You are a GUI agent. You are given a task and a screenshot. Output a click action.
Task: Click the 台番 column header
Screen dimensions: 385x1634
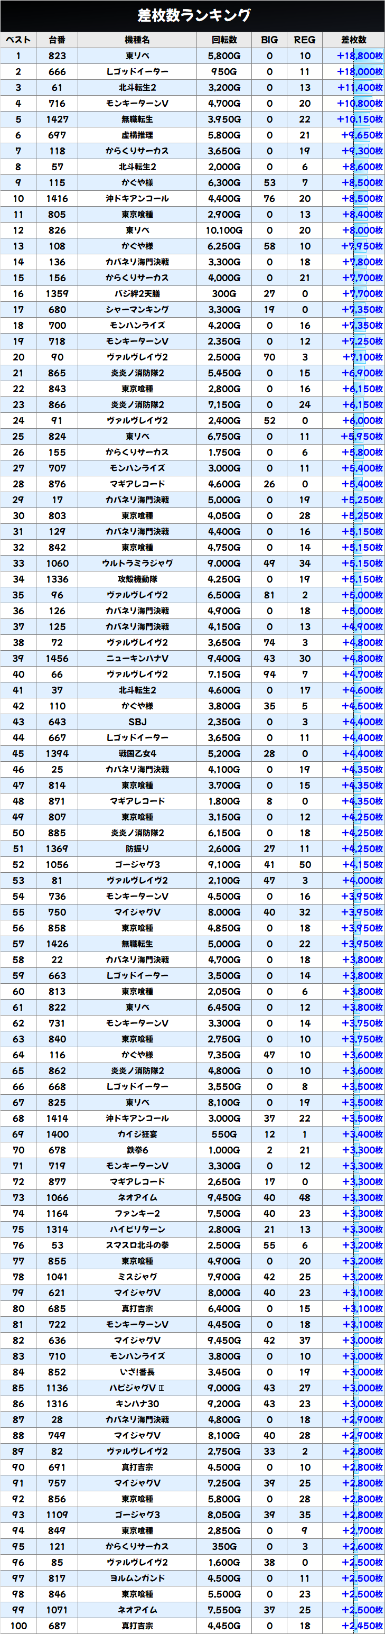coord(57,40)
